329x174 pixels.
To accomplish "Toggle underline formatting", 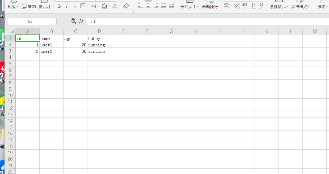I will [x=74, y=6].
